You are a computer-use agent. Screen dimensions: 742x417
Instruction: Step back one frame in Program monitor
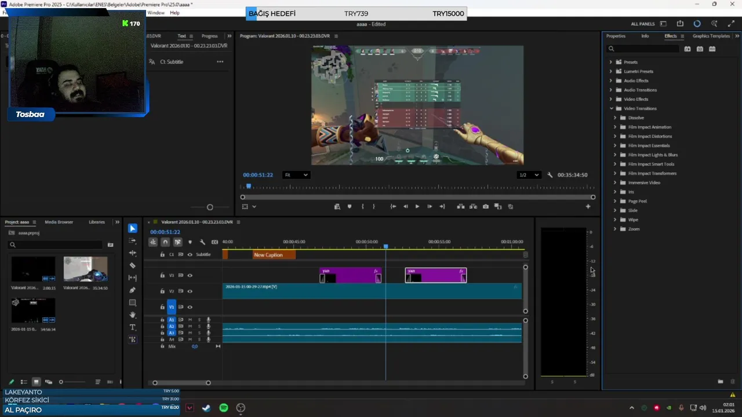pos(405,206)
